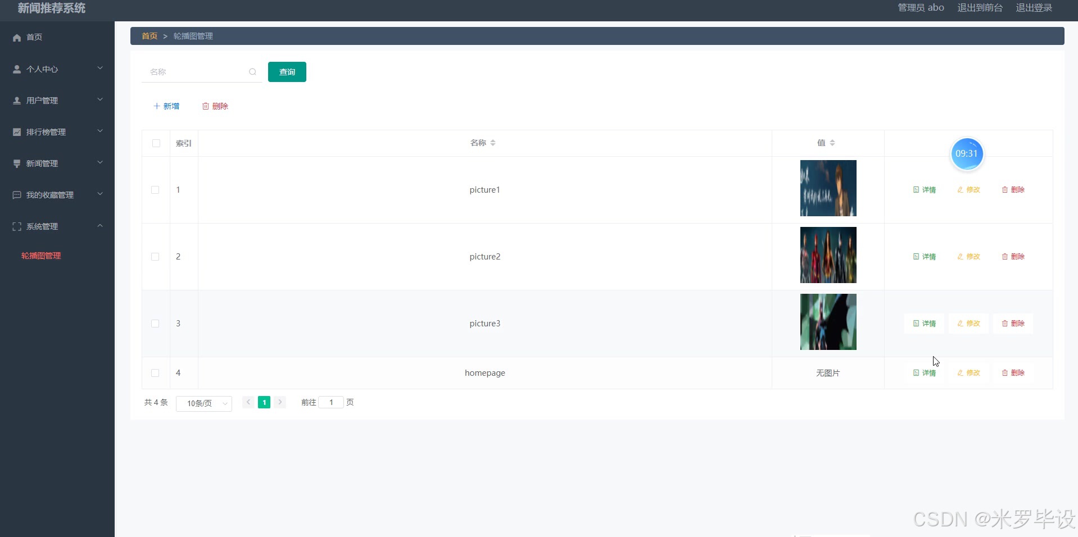Click 修改 for homepage row
The image size is (1078, 537).
coord(969,373)
